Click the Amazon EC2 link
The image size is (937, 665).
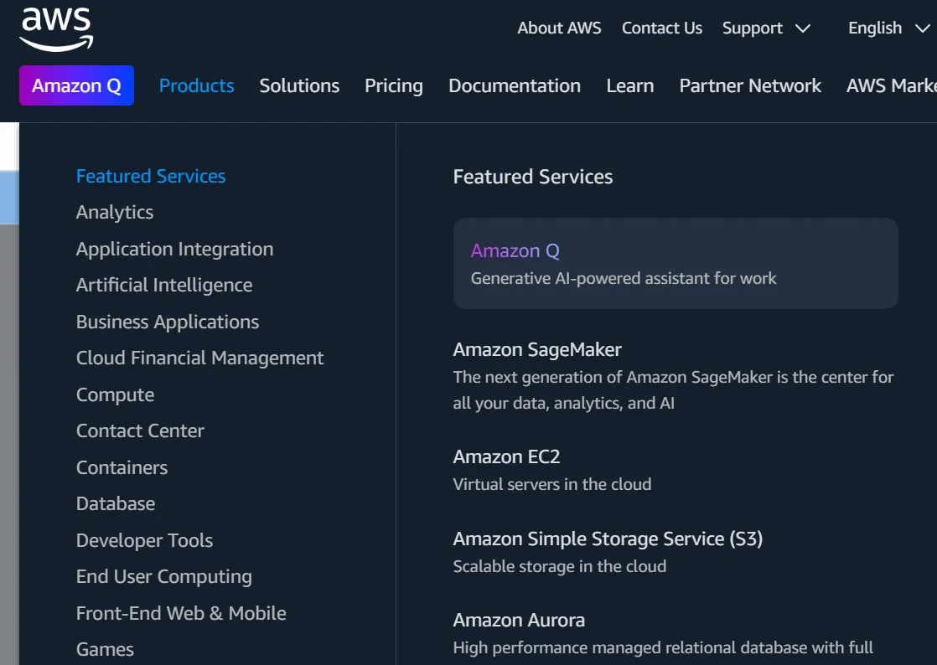(x=506, y=456)
